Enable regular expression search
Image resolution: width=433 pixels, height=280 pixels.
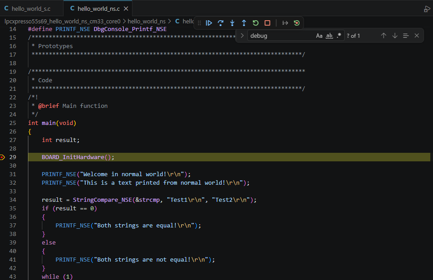[339, 36]
